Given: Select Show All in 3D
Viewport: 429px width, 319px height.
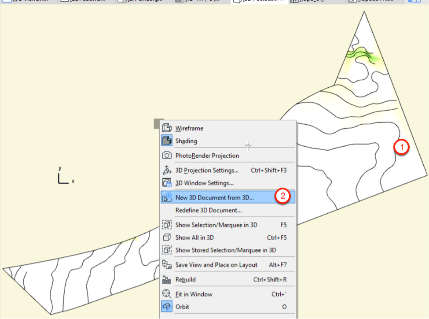Looking at the screenshot, I should pyautogui.click(x=228, y=237).
